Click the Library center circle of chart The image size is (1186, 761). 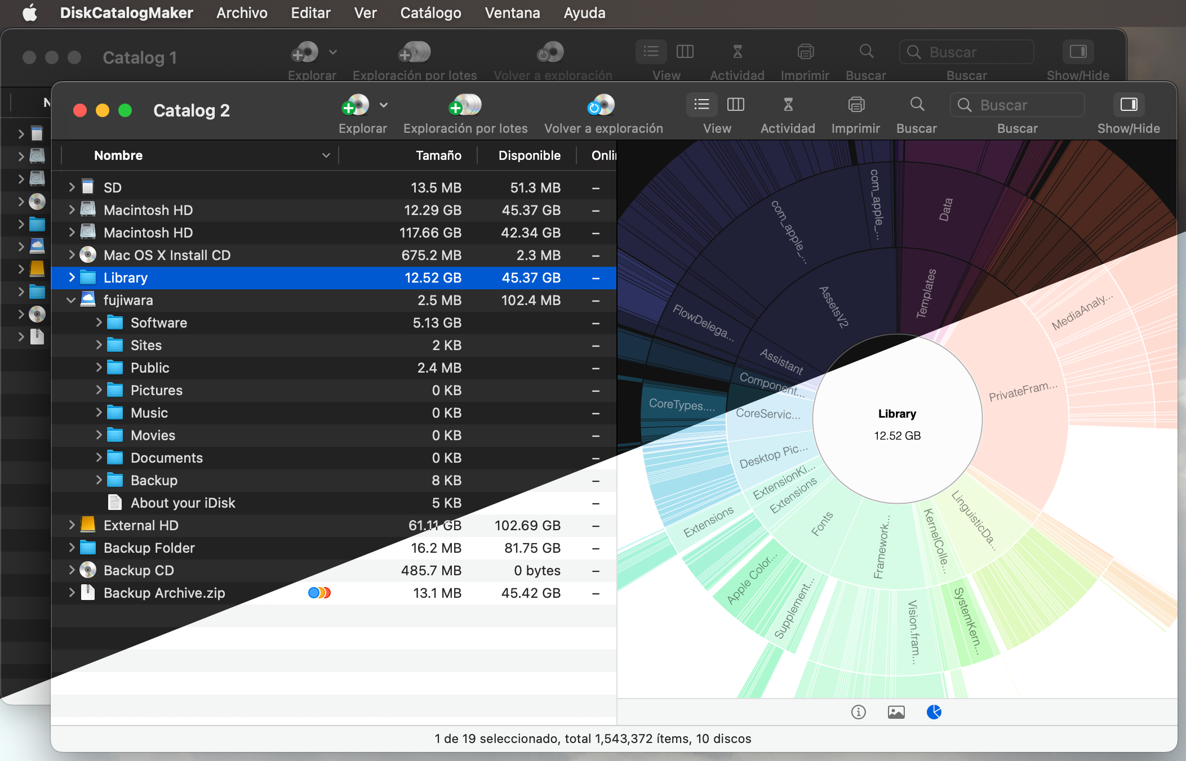pyautogui.click(x=897, y=419)
